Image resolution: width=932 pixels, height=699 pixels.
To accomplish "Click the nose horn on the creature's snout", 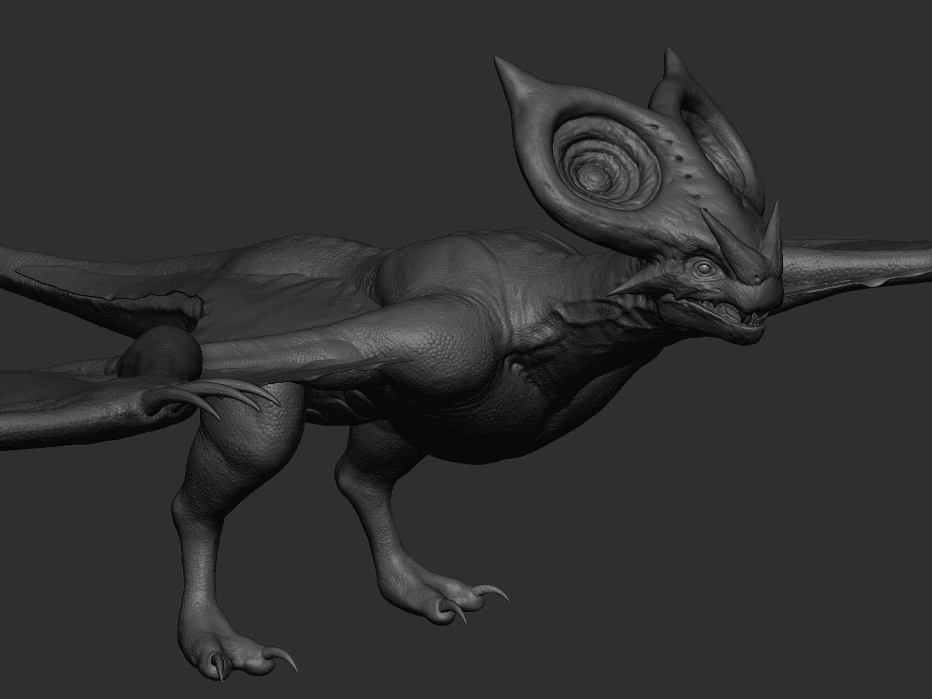I will (771, 240).
